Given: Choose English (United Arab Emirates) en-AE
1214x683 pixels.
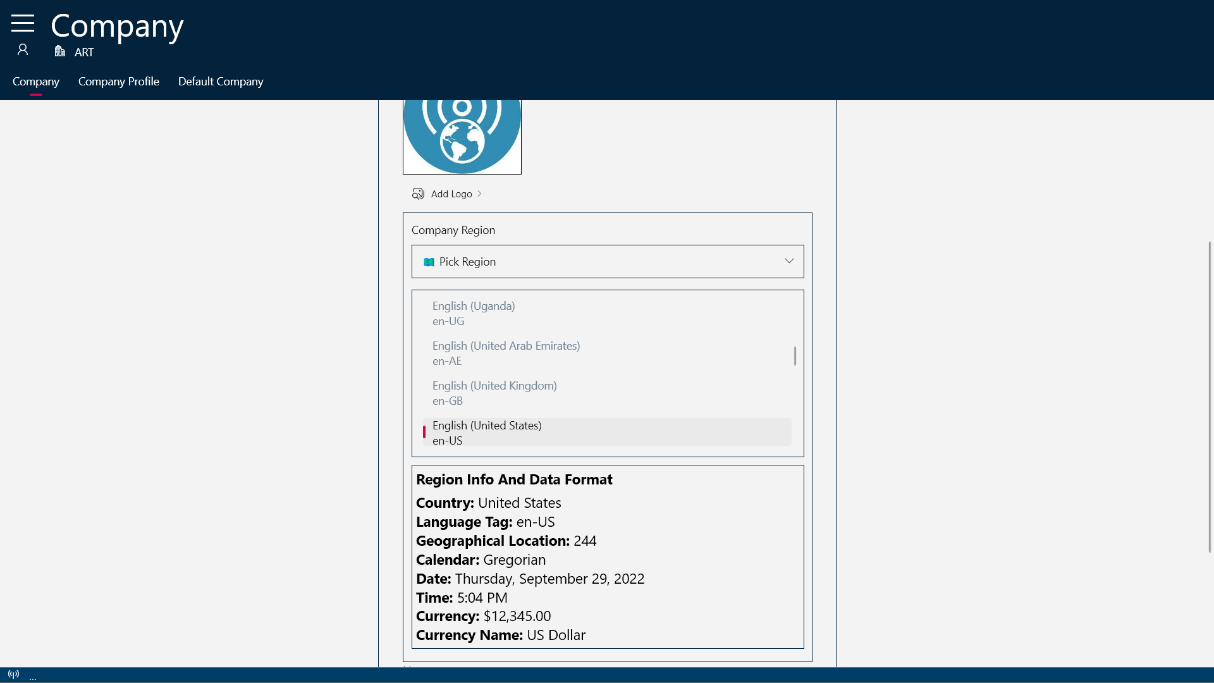Looking at the screenshot, I should point(506,353).
